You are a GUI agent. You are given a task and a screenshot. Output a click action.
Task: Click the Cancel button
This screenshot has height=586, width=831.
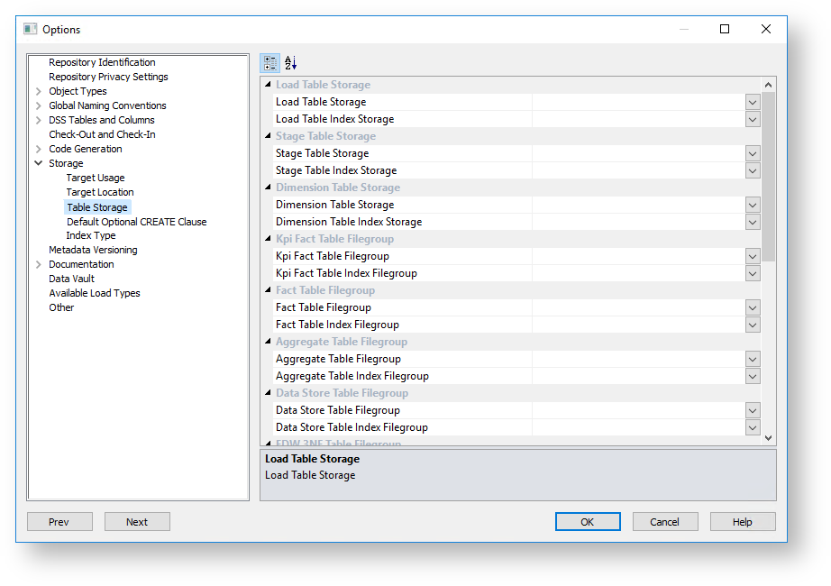[665, 522]
